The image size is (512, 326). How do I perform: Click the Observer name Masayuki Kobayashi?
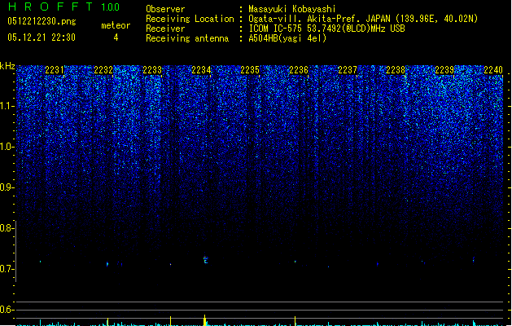click(x=292, y=9)
